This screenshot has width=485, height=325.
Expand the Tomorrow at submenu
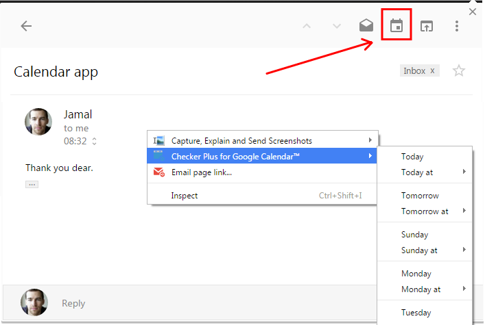pos(425,211)
